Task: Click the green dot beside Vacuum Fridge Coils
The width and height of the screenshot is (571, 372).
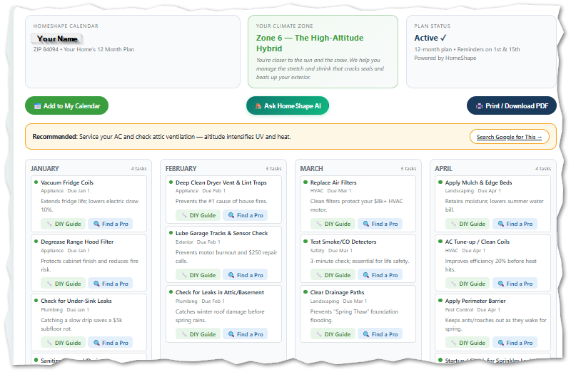Action: pos(36,182)
